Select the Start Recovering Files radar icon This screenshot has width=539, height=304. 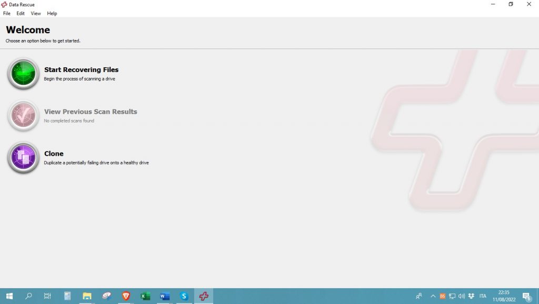[23, 74]
